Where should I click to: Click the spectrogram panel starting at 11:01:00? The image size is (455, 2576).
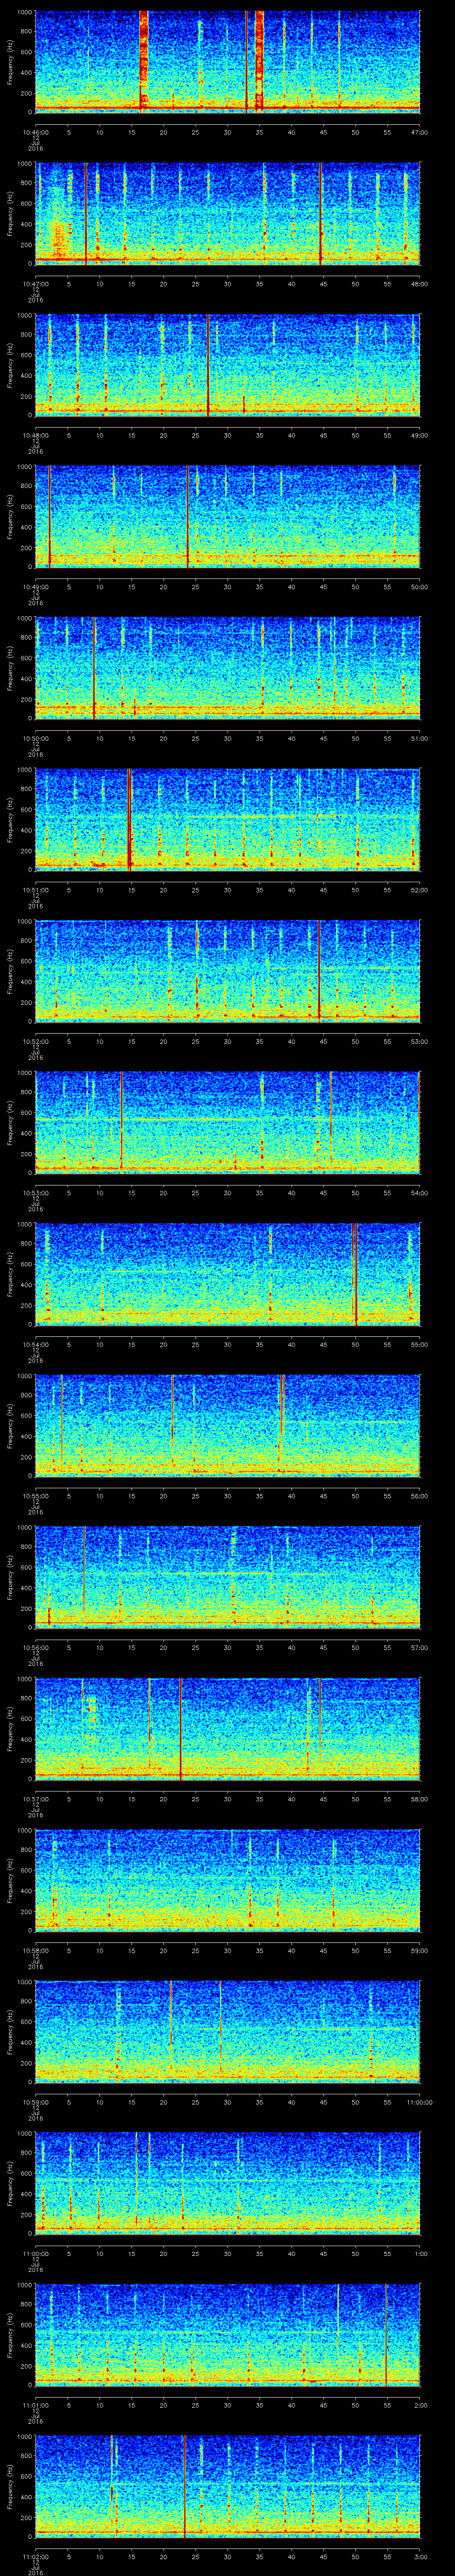coord(228,2335)
